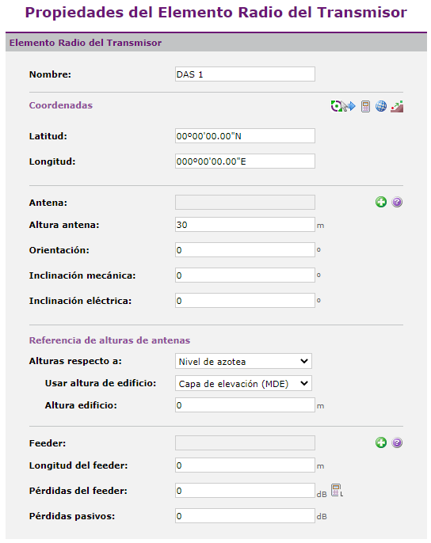Click the Inclinación mecánica input field
This screenshot has width=431, height=543.
coord(245,275)
